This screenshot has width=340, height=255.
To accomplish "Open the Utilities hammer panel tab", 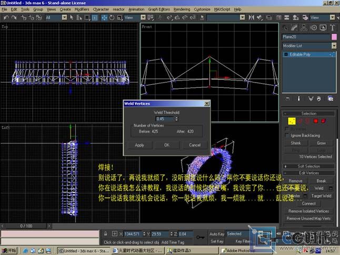I will click(x=333, y=27).
